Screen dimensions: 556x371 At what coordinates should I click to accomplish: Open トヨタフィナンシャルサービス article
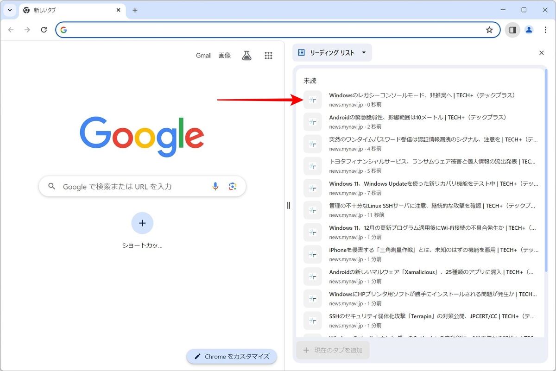[x=421, y=166]
